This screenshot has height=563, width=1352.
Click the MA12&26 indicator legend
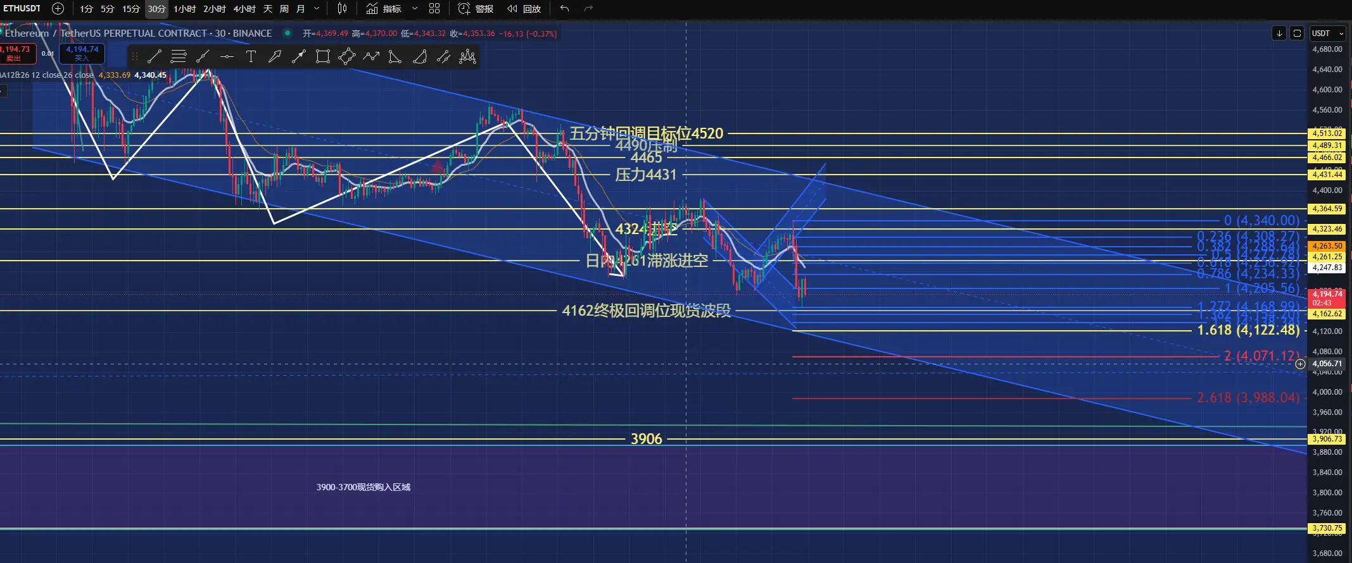click(x=47, y=75)
